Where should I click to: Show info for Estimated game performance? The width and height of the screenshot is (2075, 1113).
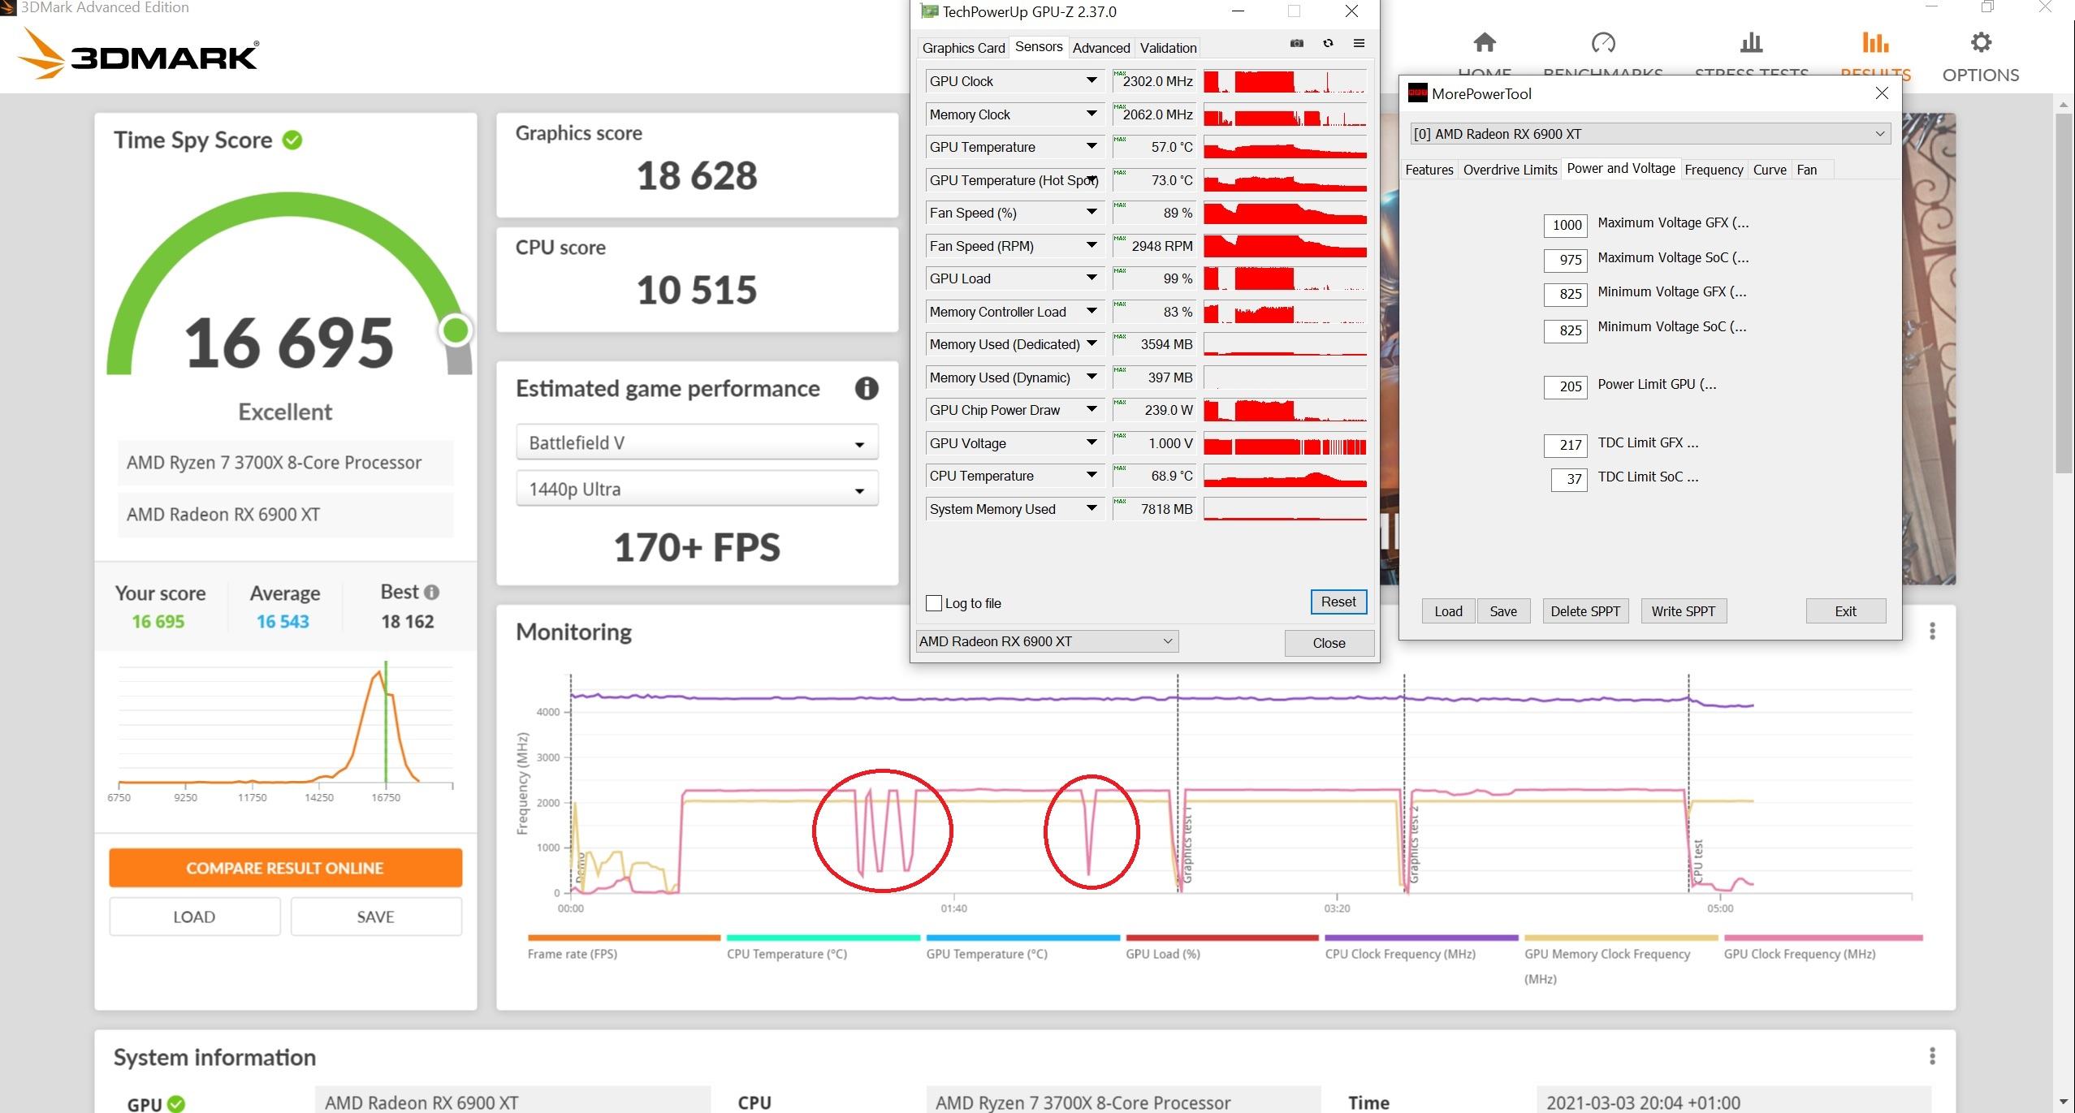867,389
